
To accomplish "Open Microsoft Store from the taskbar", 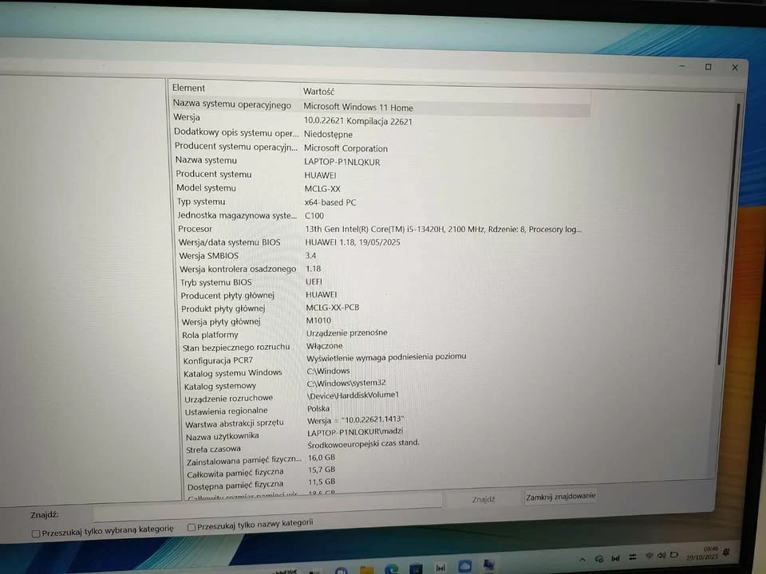I will pos(416,568).
